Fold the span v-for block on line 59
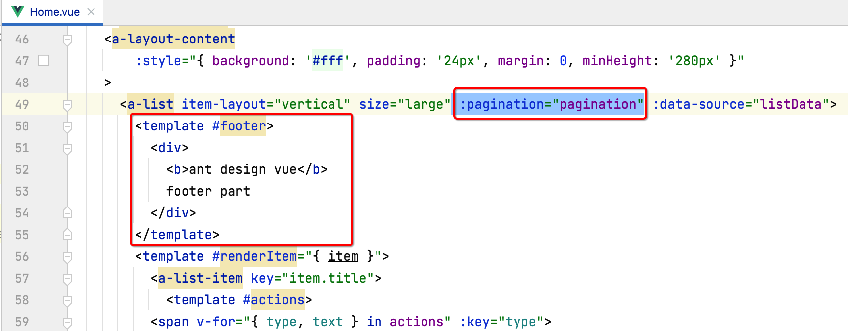 coord(68,322)
